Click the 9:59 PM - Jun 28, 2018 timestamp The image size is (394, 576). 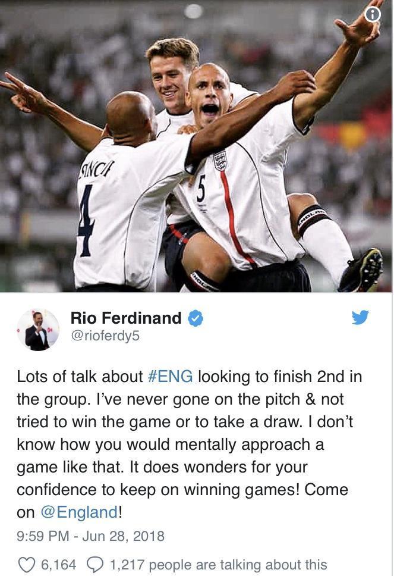(90, 536)
